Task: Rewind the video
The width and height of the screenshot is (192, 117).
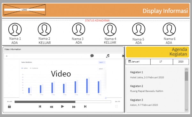Action: 52,107
